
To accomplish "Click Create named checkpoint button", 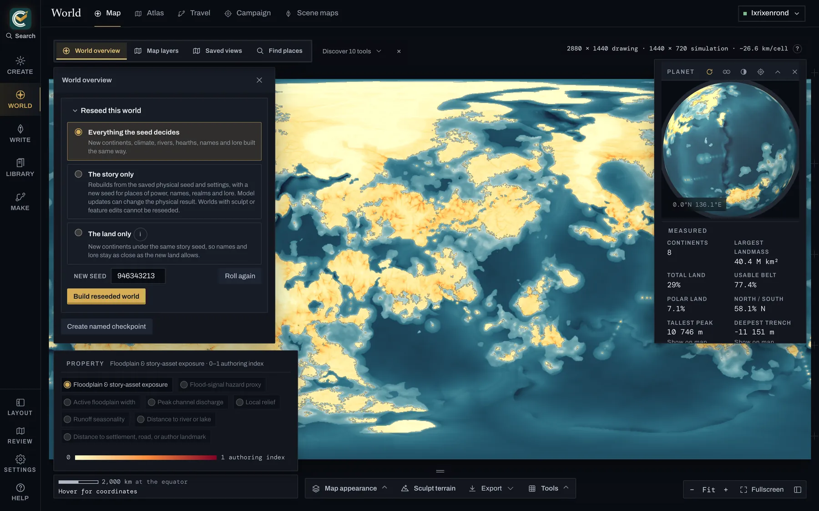I will [x=106, y=327].
